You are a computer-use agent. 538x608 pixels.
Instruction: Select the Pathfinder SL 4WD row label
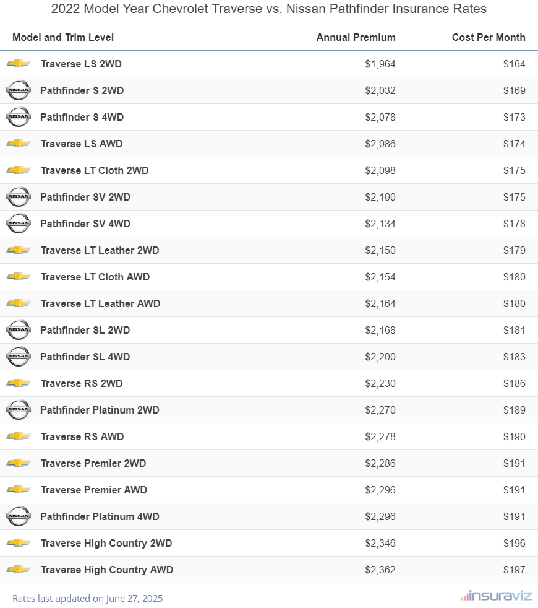85,357
